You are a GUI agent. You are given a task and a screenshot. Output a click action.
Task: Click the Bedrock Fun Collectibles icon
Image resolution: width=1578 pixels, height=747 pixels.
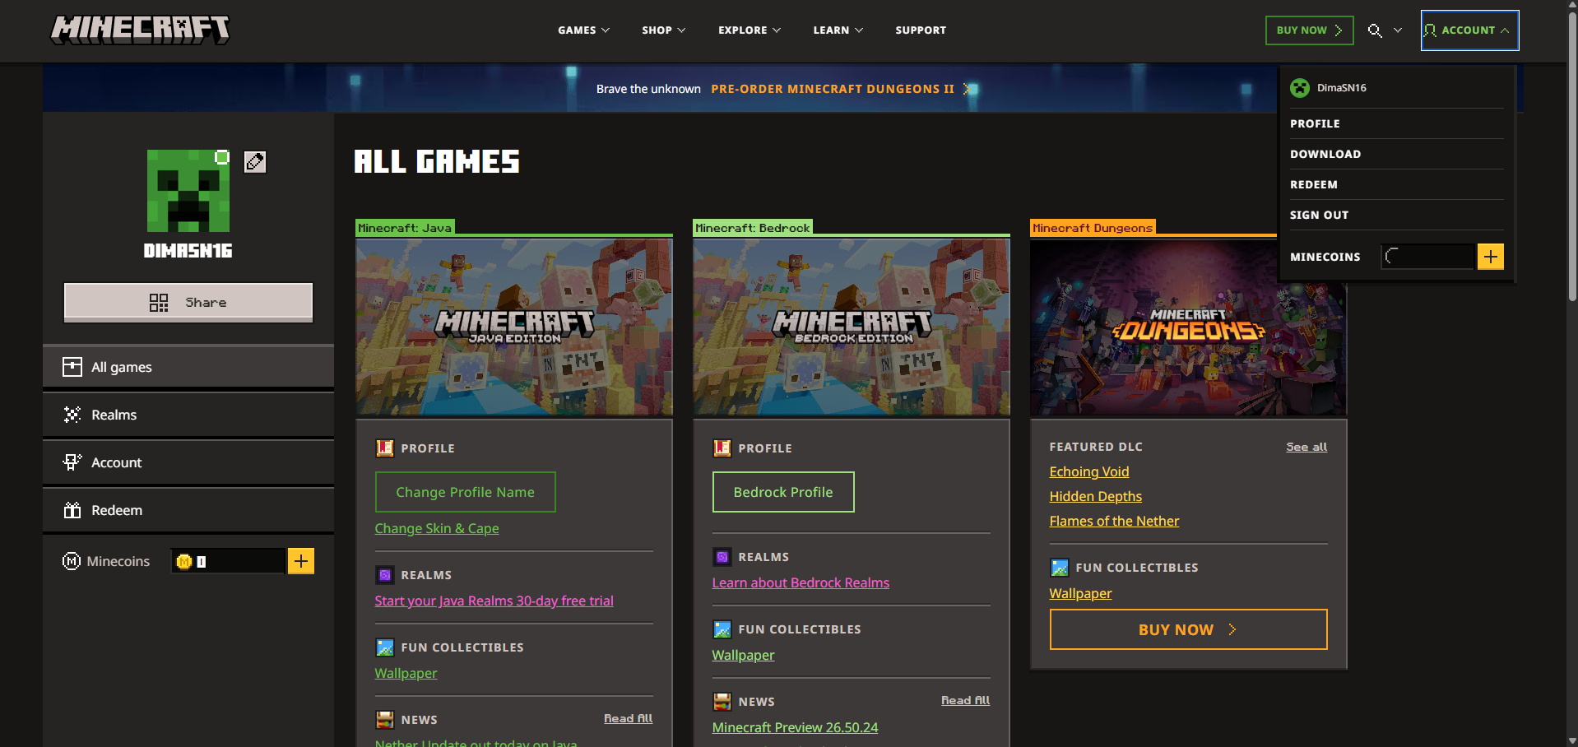pyautogui.click(x=722, y=629)
